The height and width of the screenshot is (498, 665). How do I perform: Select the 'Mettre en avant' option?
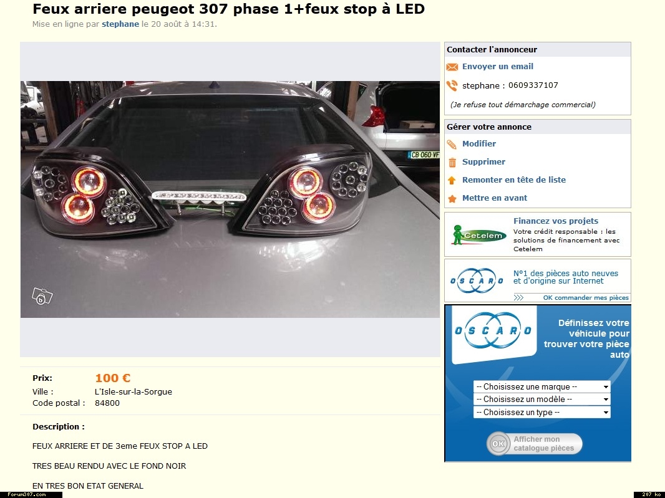tap(495, 198)
